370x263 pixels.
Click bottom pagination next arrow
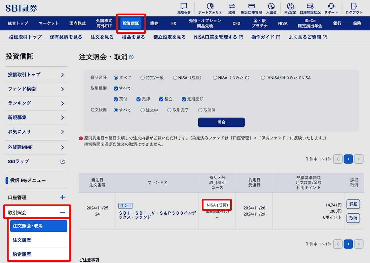pyautogui.click(x=359, y=244)
